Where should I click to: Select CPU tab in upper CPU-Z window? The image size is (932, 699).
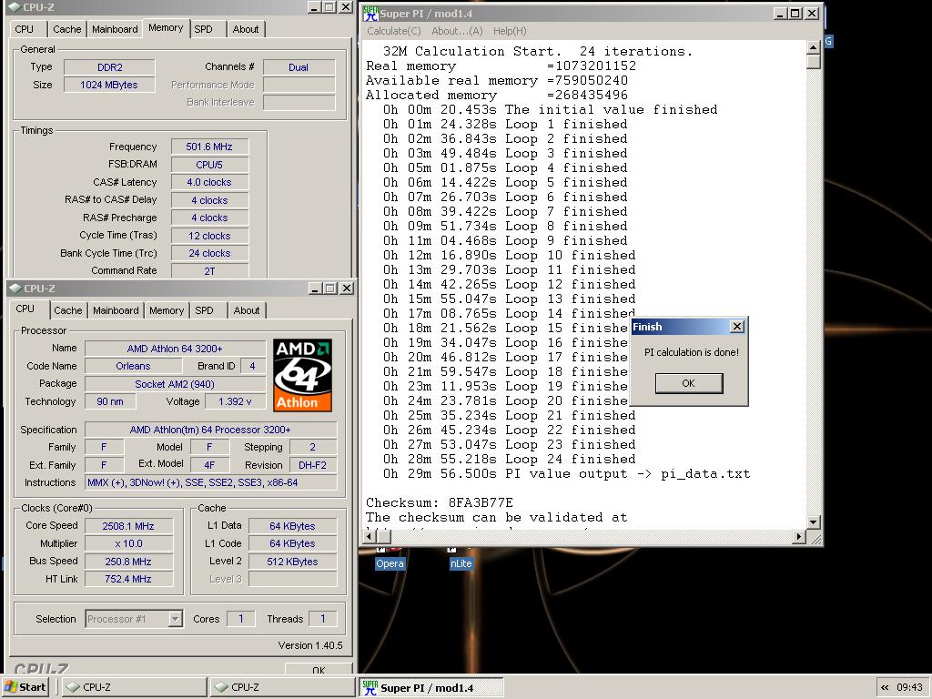(x=25, y=29)
